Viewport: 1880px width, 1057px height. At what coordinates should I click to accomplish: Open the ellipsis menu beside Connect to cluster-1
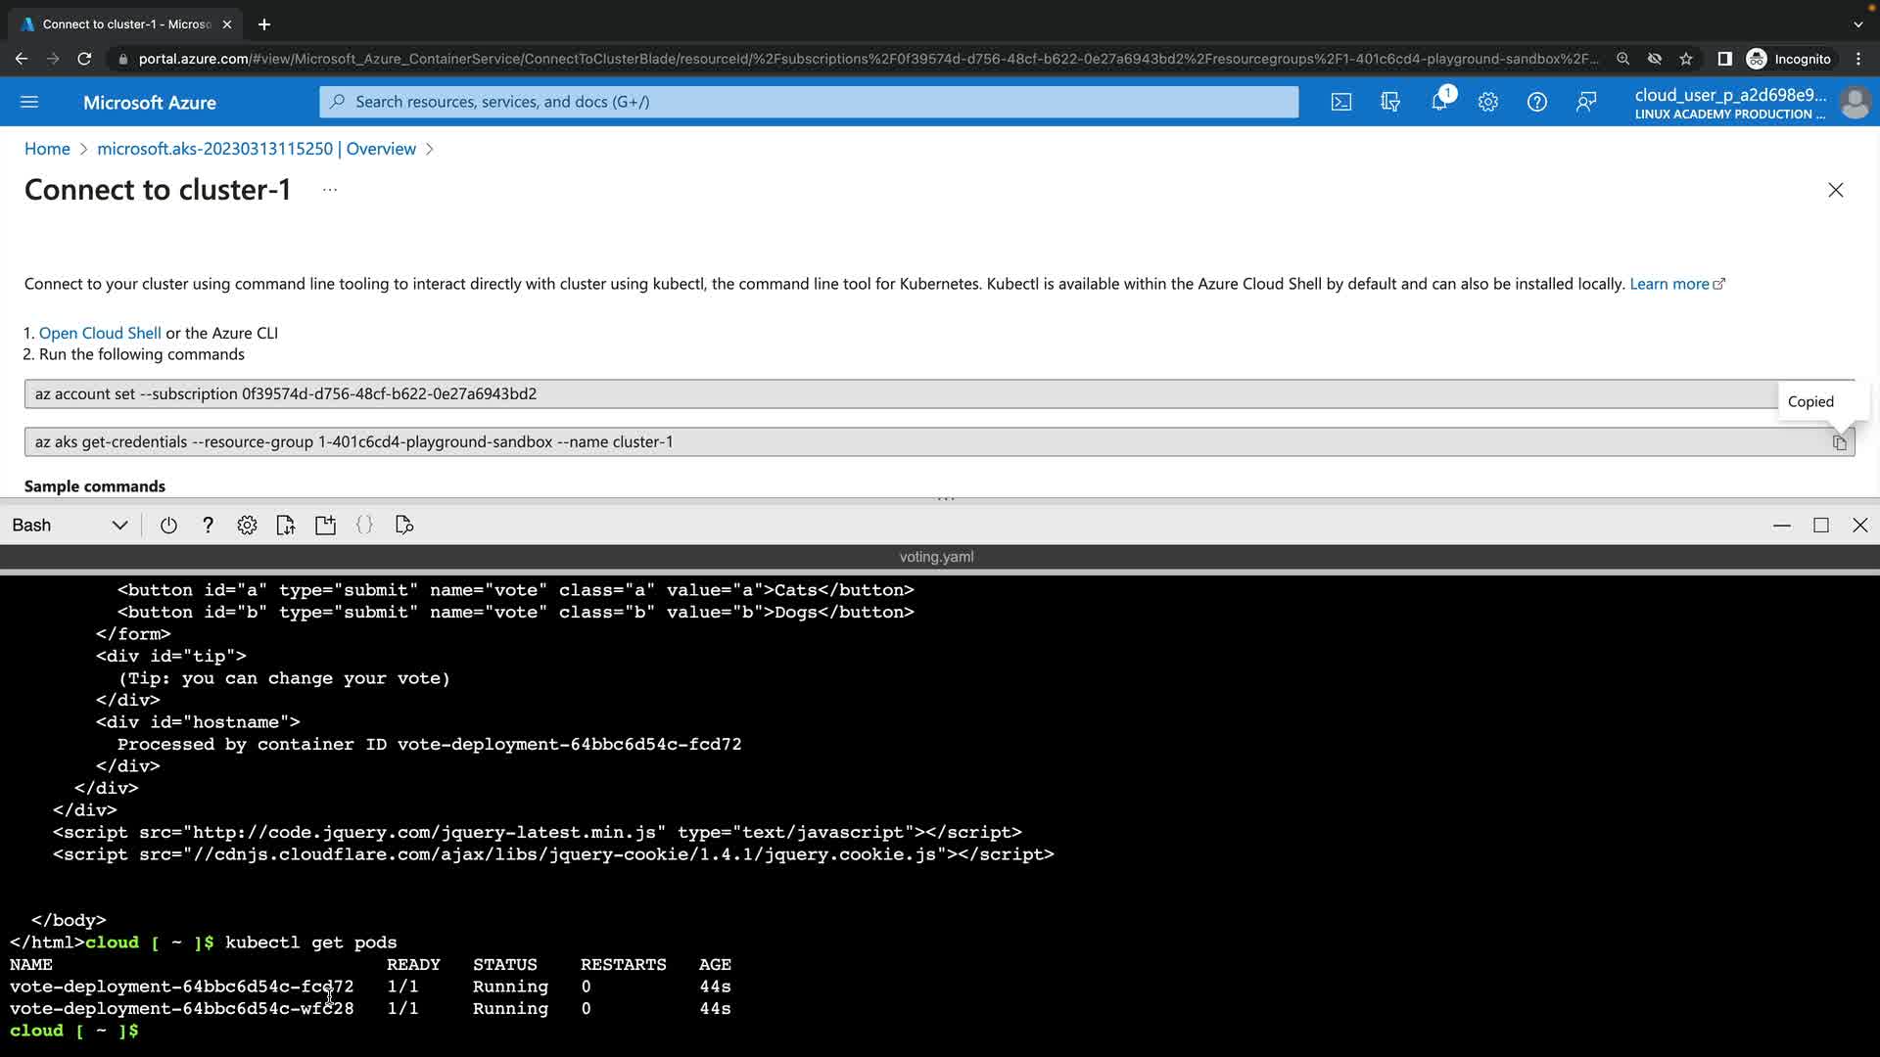pos(330,190)
